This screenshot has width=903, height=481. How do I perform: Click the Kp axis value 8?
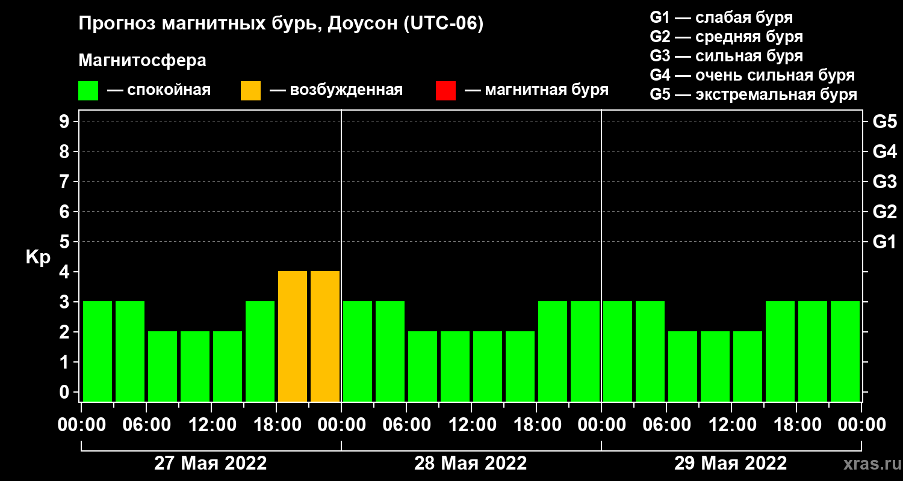point(66,152)
